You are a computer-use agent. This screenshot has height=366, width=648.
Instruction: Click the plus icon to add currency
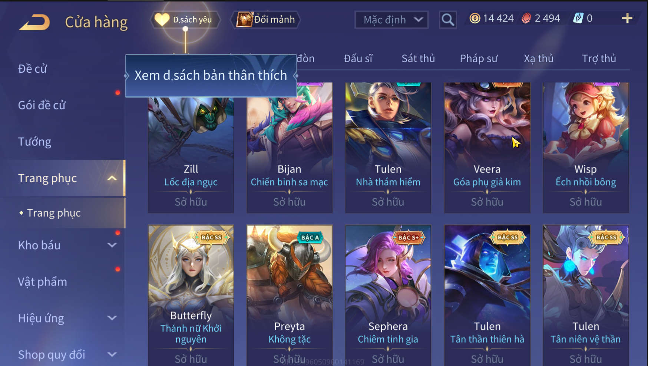click(627, 18)
